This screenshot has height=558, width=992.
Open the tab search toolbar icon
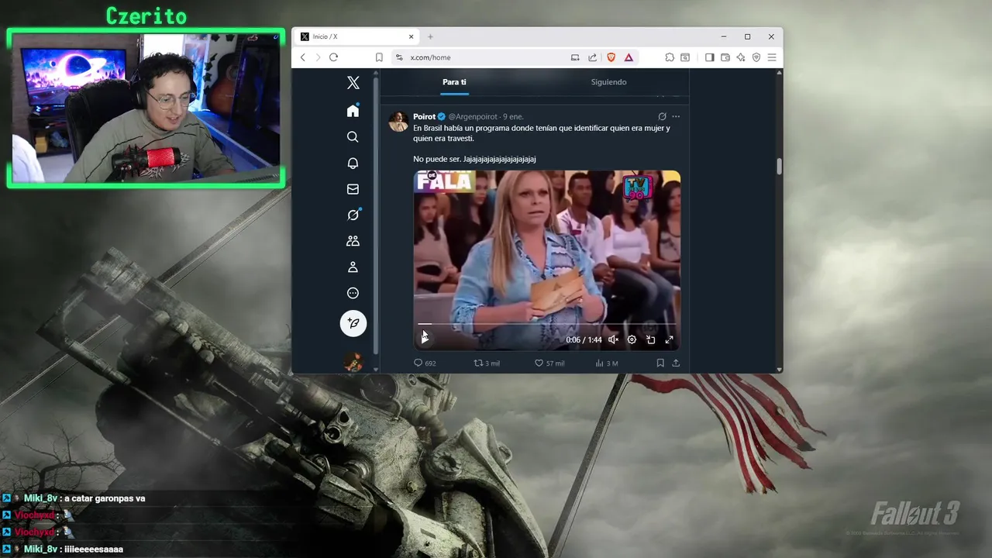click(685, 57)
